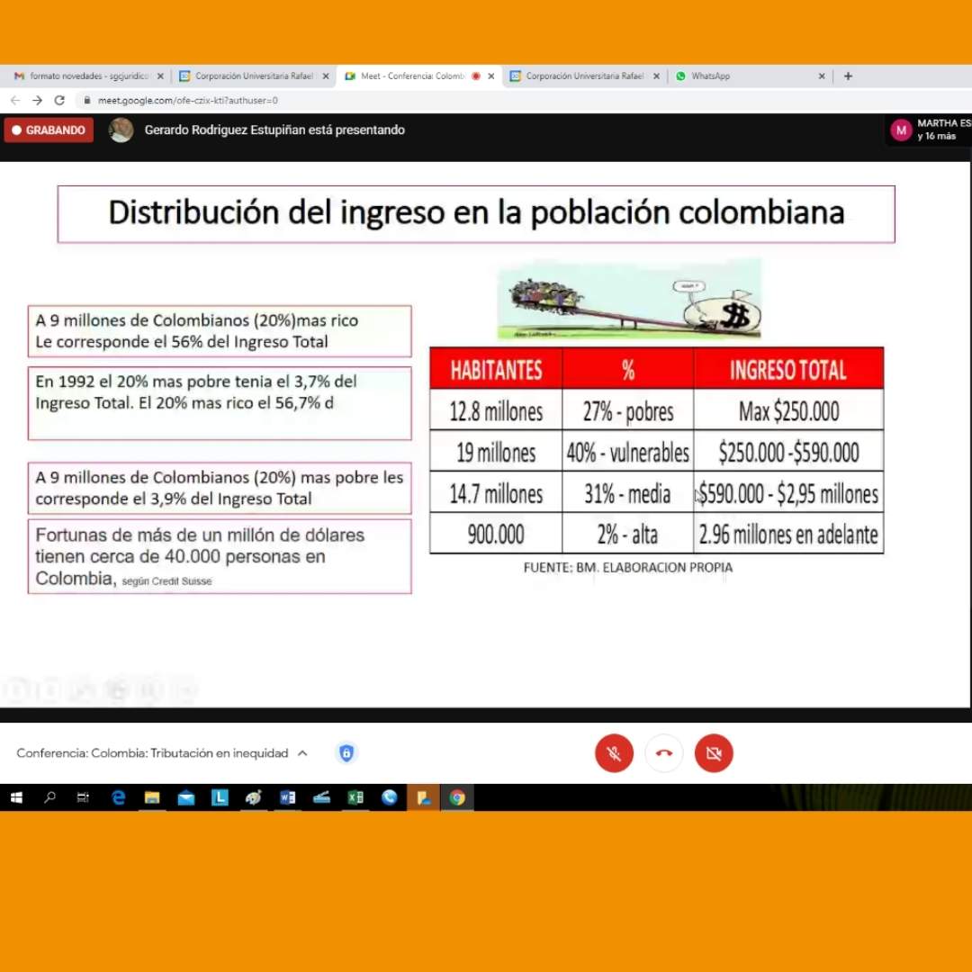Click the red GRABANDO recording indicator
The image size is (972, 972).
click(x=49, y=130)
